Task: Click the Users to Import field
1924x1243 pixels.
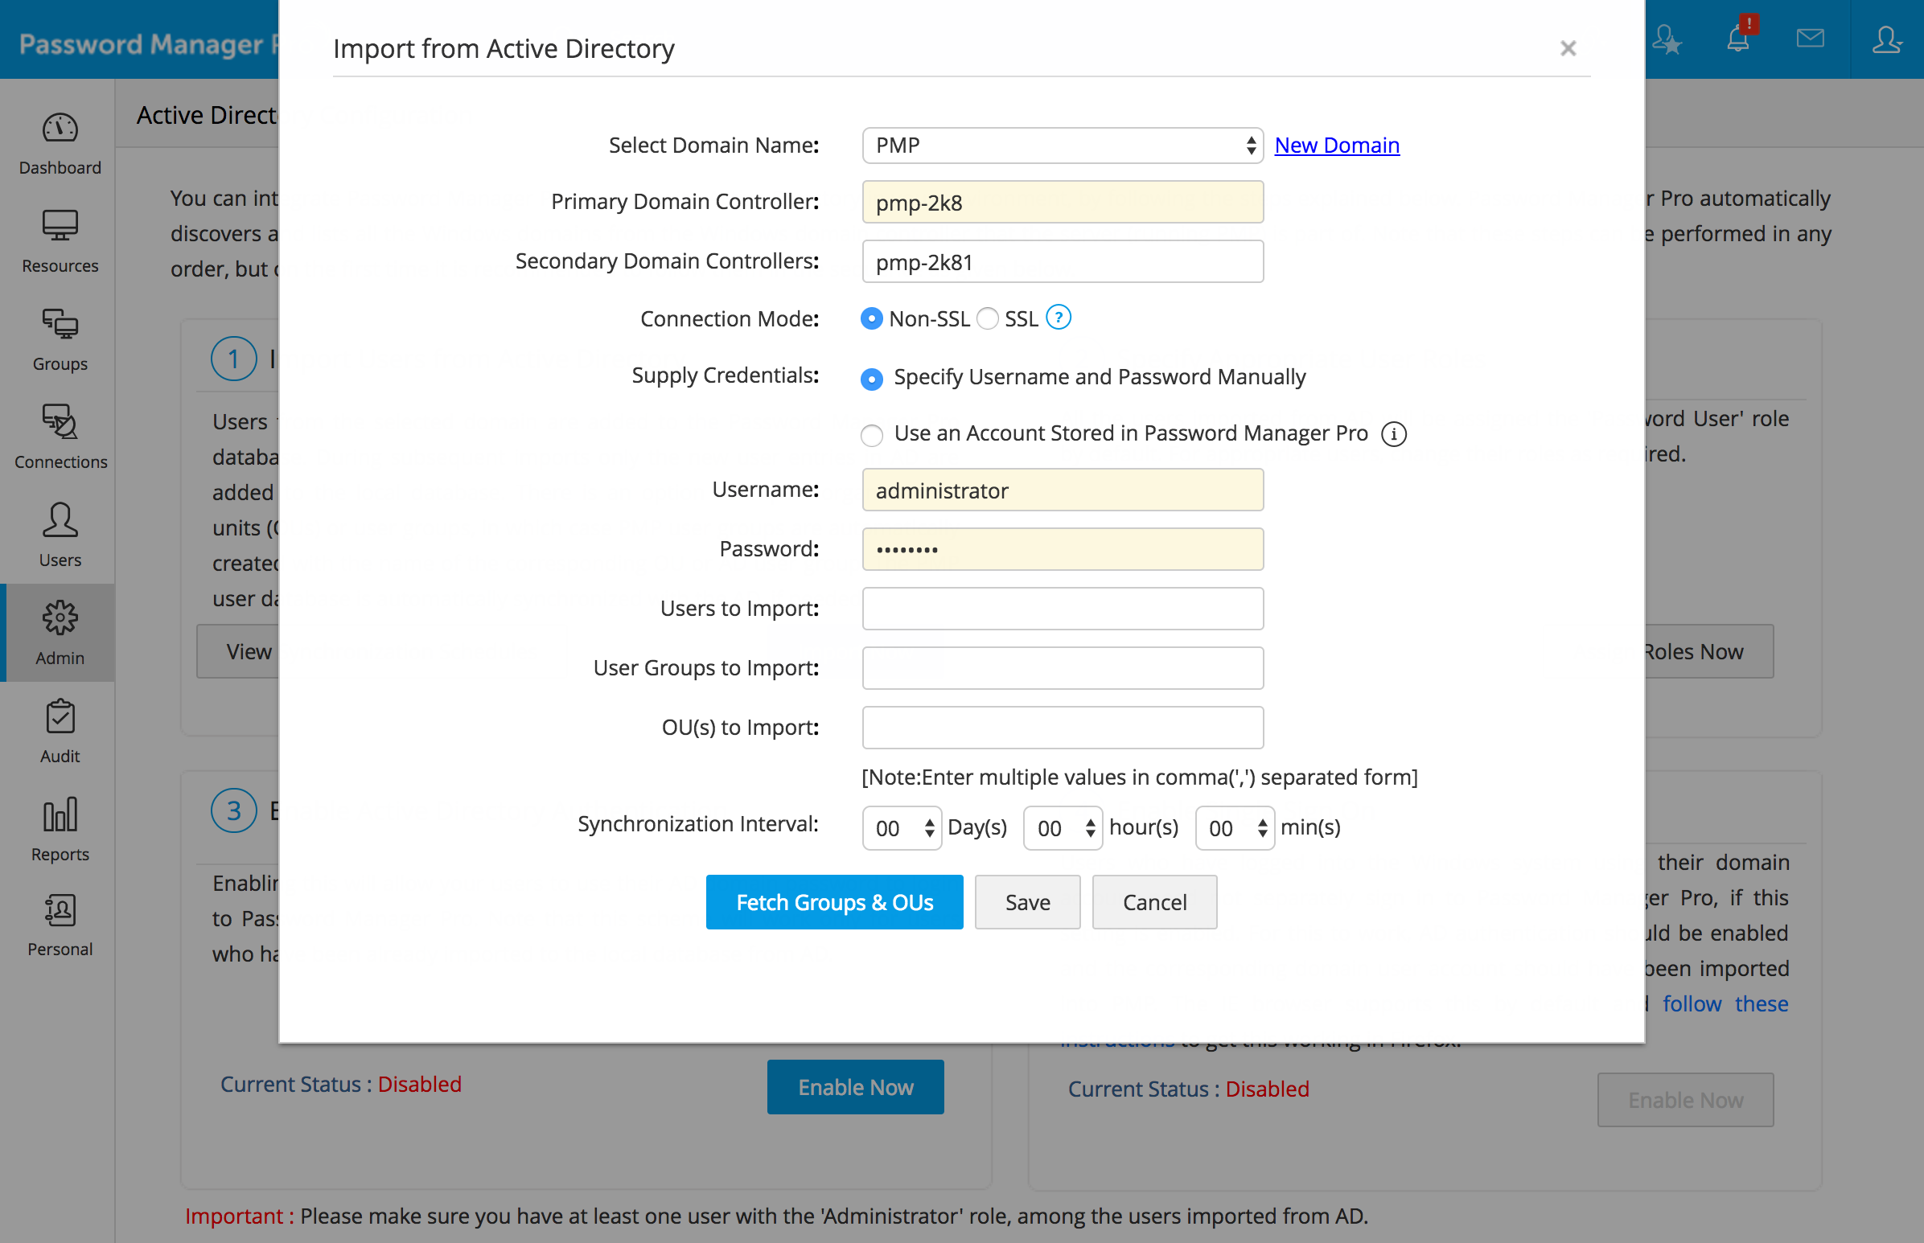Action: pos(1062,609)
